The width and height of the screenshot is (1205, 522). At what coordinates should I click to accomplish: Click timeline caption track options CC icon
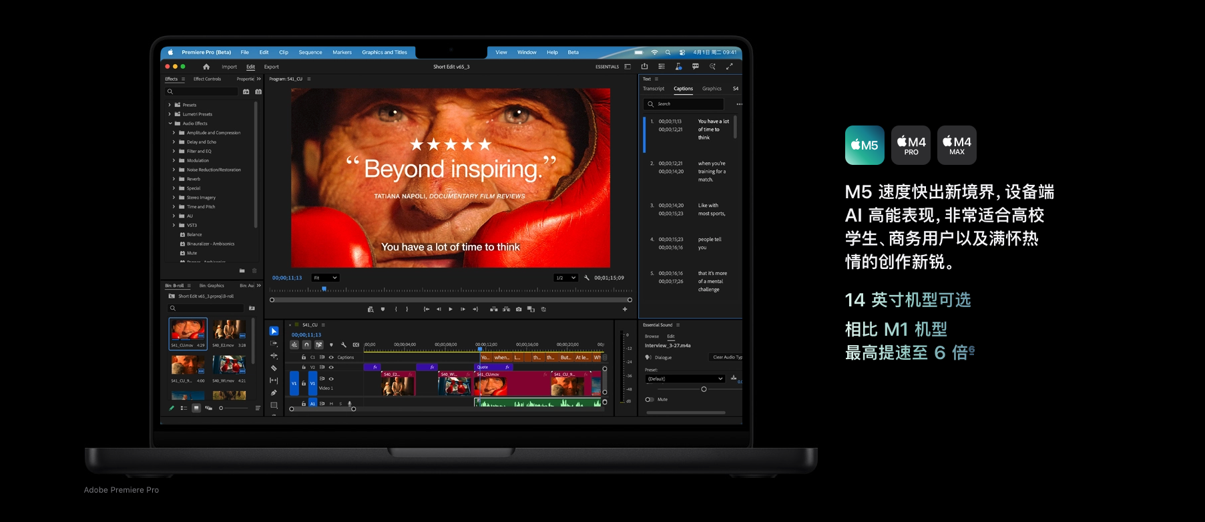coord(356,344)
